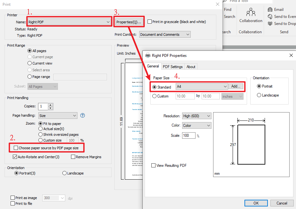296x209 pixels.
Task: Click the Add... paper size button
Action: (236, 86)
